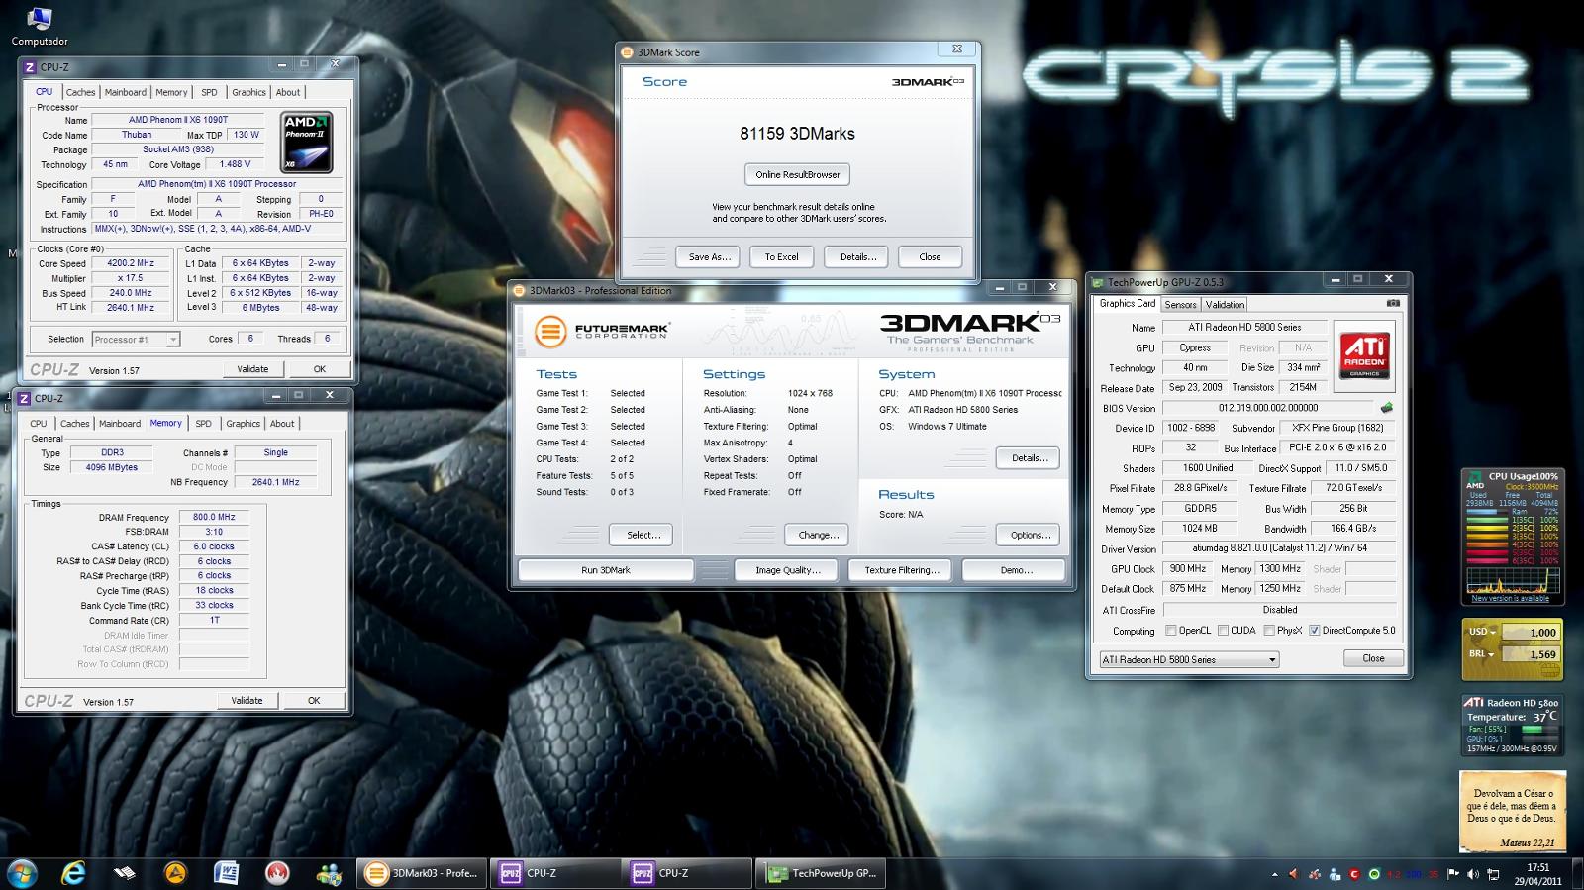Open the Processor #1 selection dropdown
Screen dimensions: 1584x890
(136, 339)
